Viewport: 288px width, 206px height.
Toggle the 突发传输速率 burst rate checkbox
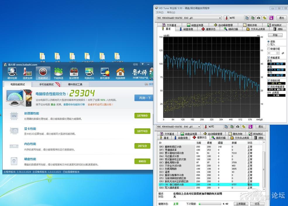(268, 87)
